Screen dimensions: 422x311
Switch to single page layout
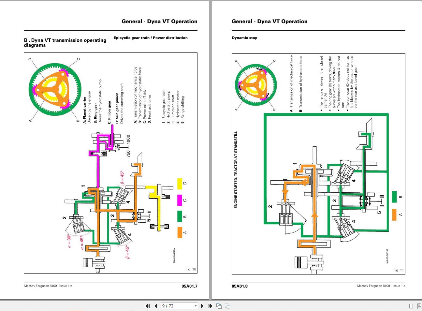point(411,306)
